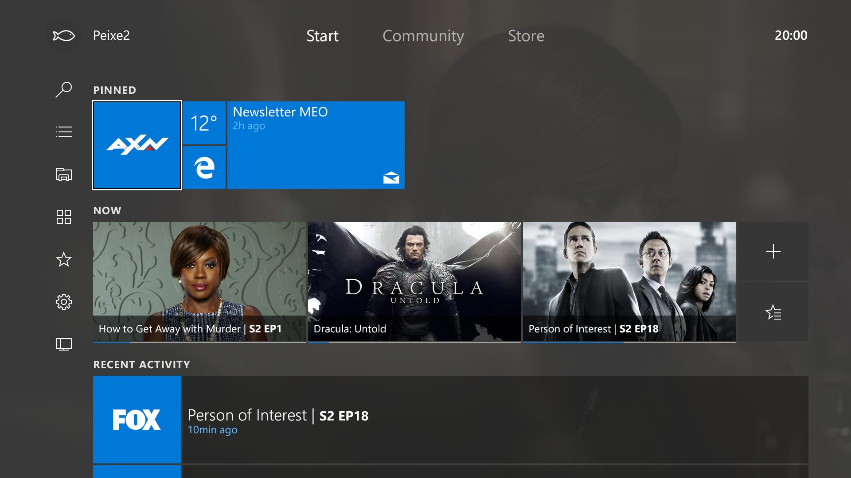This screenshot has height=478, width=851.
Task: Select the Dracula: Untold thumbnail
Action: (x=414, y=281)
